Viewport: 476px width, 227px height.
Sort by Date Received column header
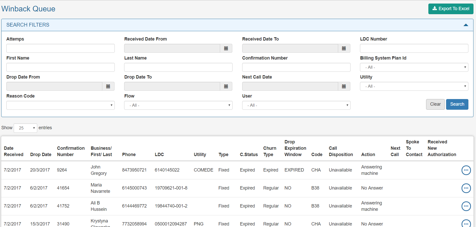[13, 151]
